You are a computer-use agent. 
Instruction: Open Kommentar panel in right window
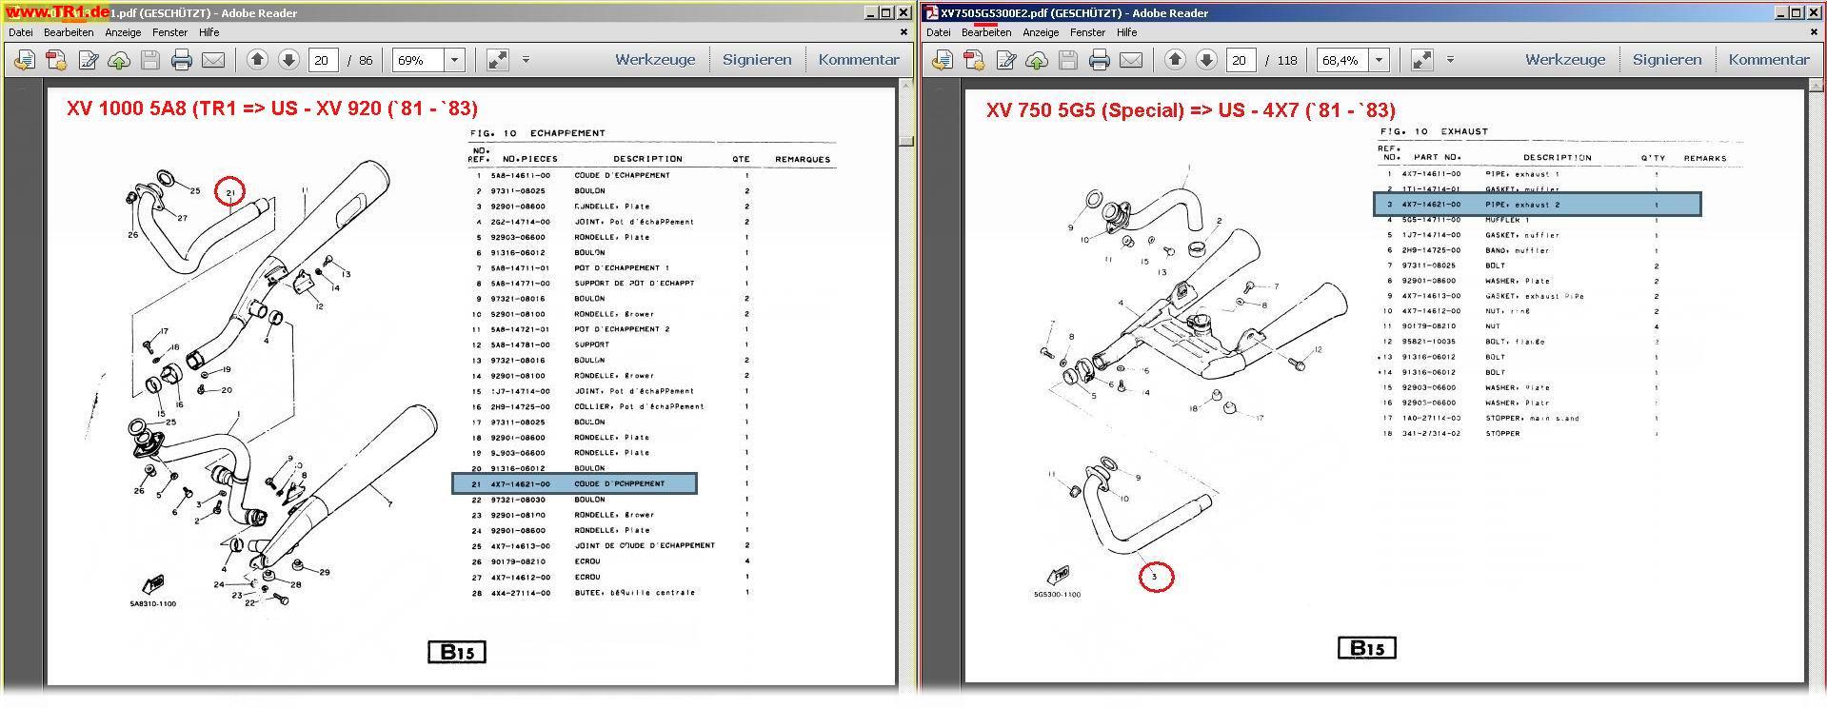(x=1769, y=59)
